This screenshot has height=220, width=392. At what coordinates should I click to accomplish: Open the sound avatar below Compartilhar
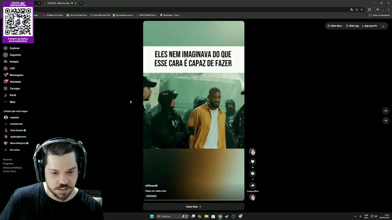click(x=253, y=197)
